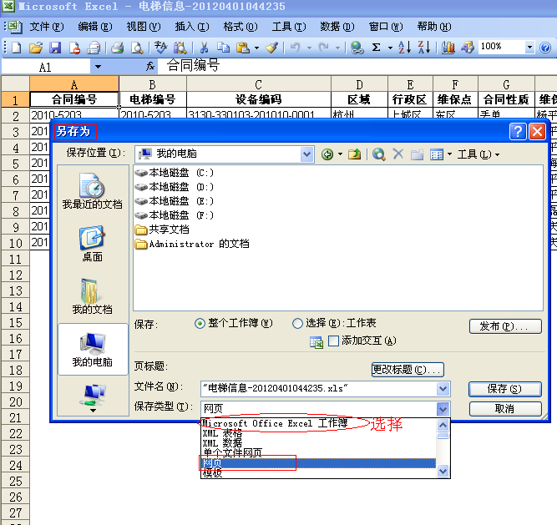The width and height of the screenshot is (557, 525).
Task: Collapse the 保存类型 dropdown arrow
Action: pyautogui.click(x=443, y=409)
